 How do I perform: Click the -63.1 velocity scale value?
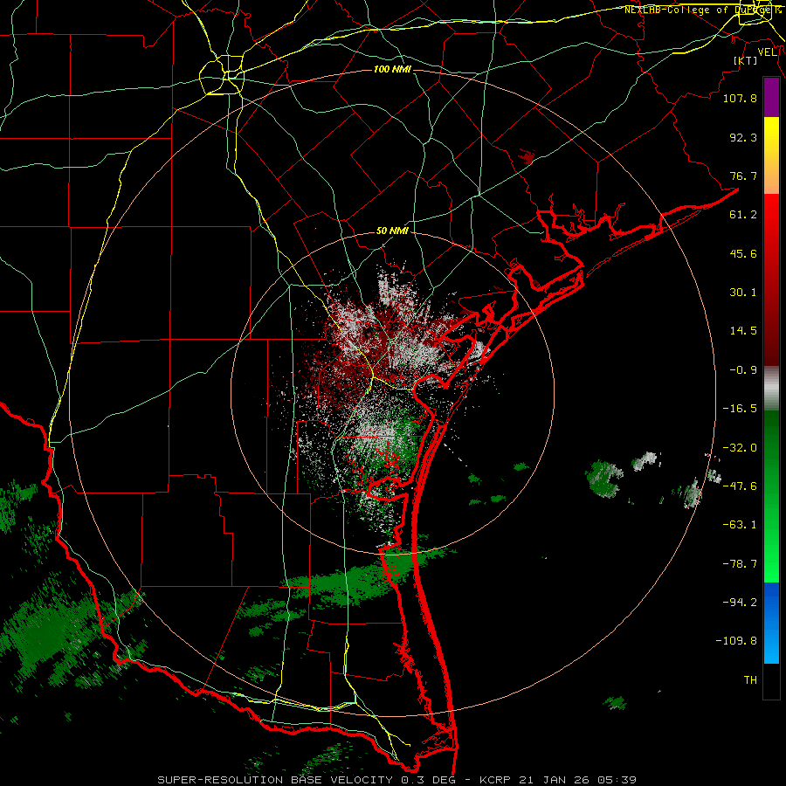(x=740, y=525)
